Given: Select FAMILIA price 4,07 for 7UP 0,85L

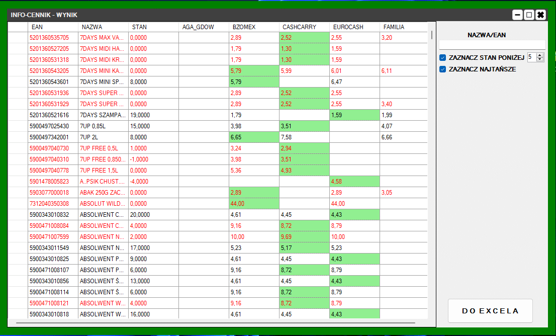Looking at the screenshot, I should click(404, 126).
